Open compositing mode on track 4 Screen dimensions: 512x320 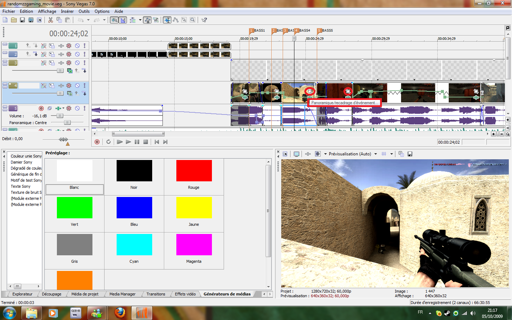click(70, 93)
